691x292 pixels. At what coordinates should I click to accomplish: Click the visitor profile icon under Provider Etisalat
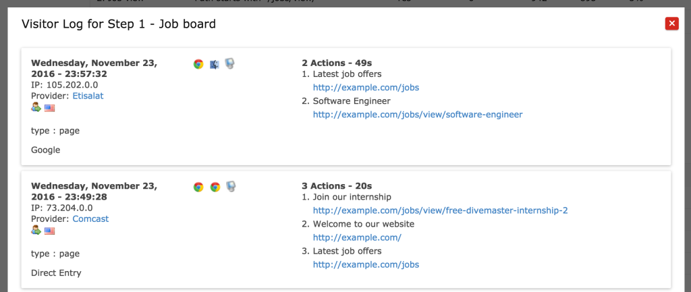coord(36,107)
